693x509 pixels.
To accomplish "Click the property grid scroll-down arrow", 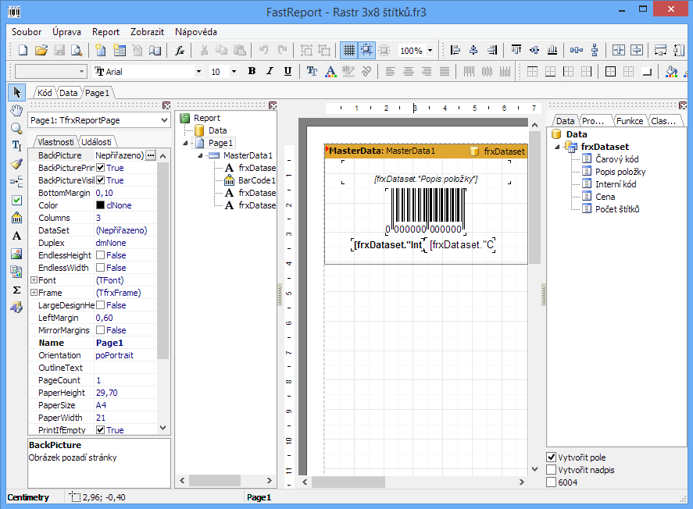I will tap(163, 428).
